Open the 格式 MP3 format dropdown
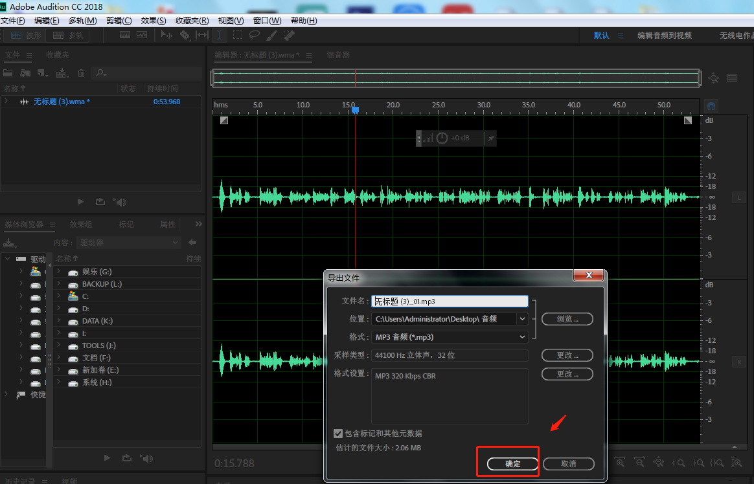Viewport: 754px width, 484px height. point(522,337)
